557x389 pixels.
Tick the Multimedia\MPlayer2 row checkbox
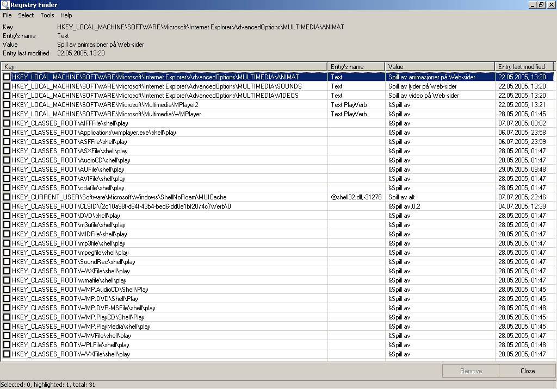(x=7, y=105)
